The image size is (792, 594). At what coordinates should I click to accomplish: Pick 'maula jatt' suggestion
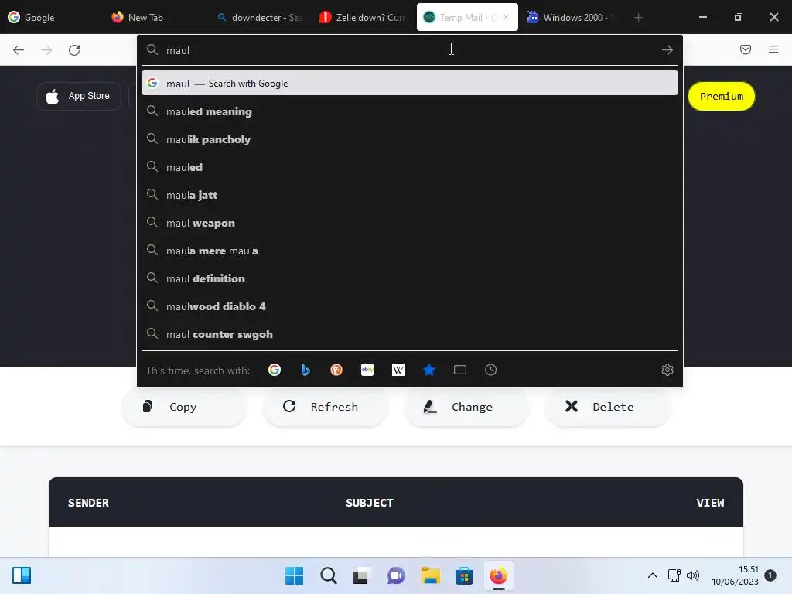[410, 194]
